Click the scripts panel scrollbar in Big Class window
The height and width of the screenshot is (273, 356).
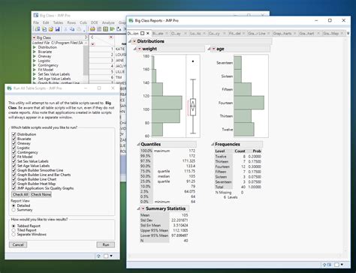click(x=86, y=60)
